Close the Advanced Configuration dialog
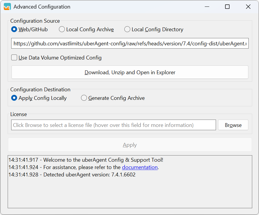The image size is (259, 215). pos(248,6)
